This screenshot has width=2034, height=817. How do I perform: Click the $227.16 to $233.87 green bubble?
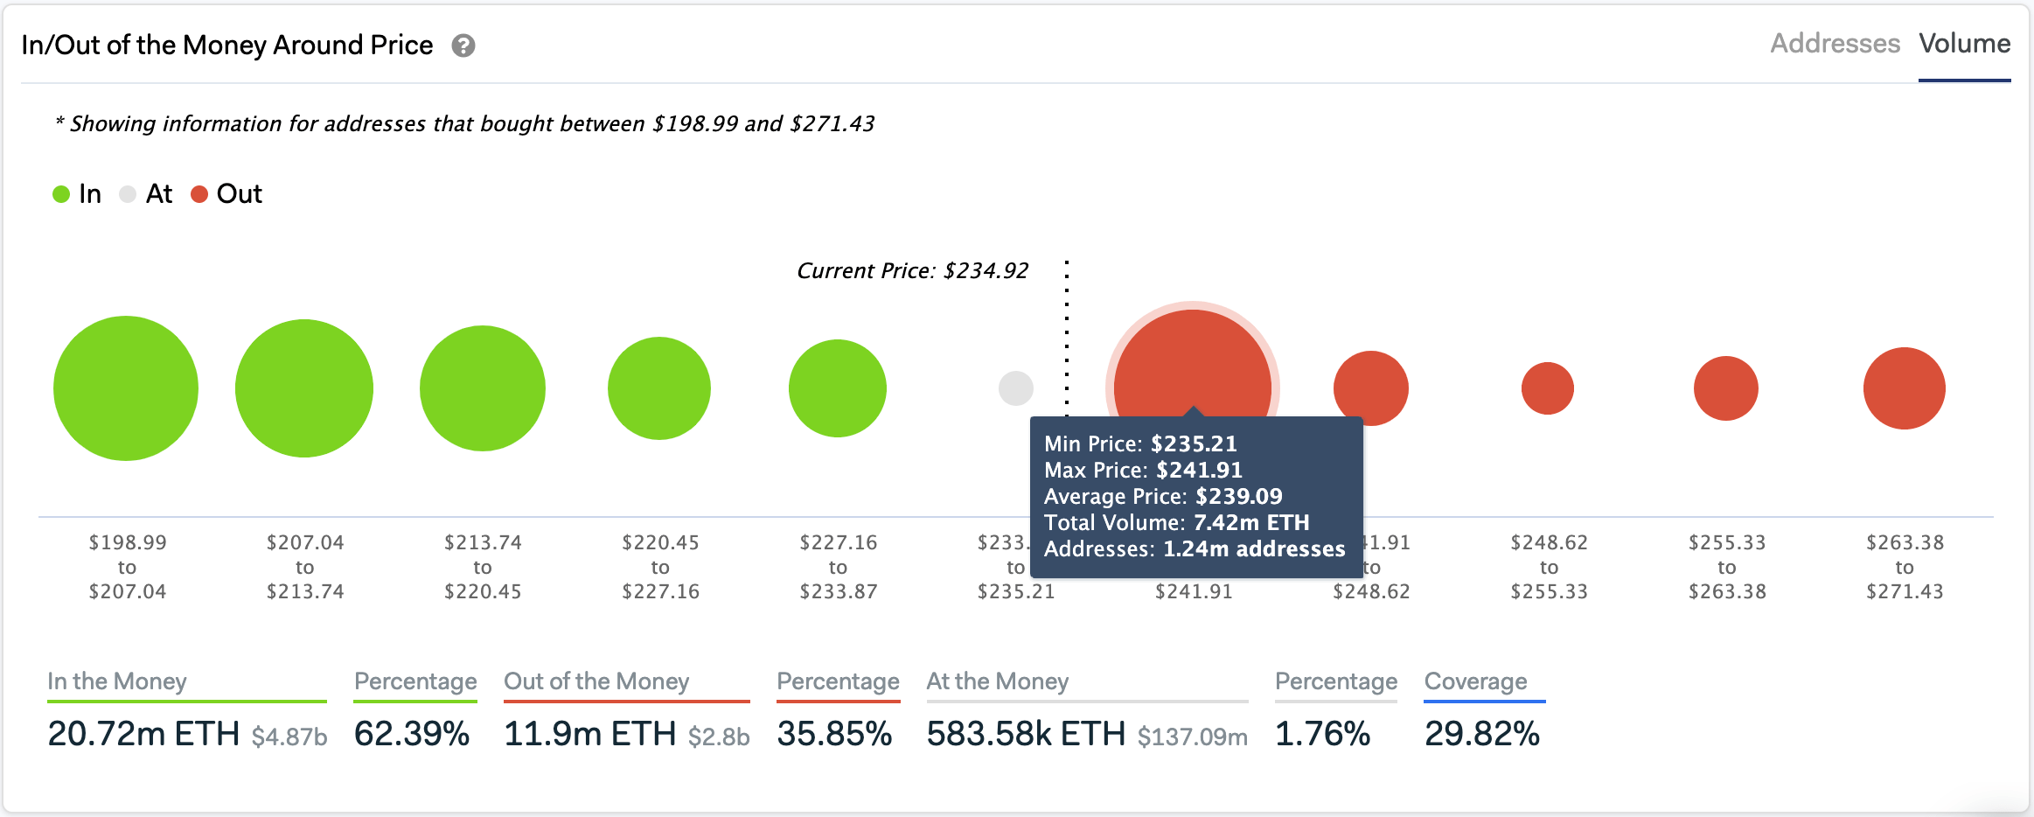[x=838, y=388]
